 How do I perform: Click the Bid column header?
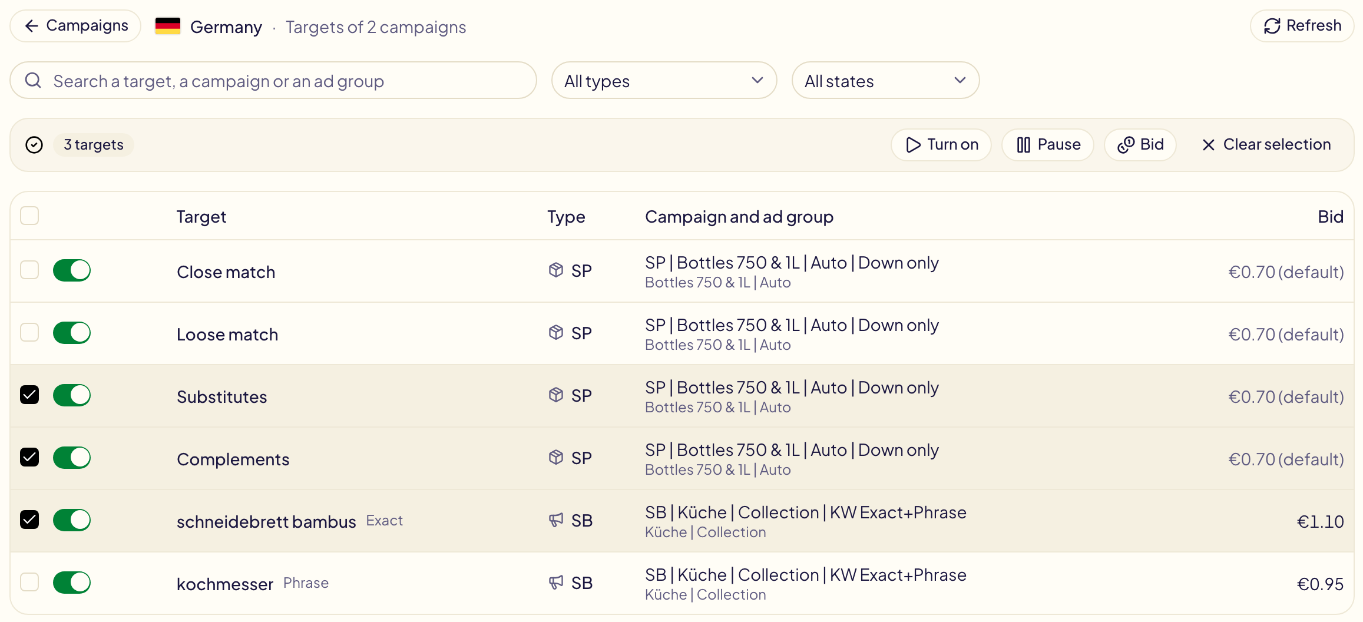[x=1331, y=217]
